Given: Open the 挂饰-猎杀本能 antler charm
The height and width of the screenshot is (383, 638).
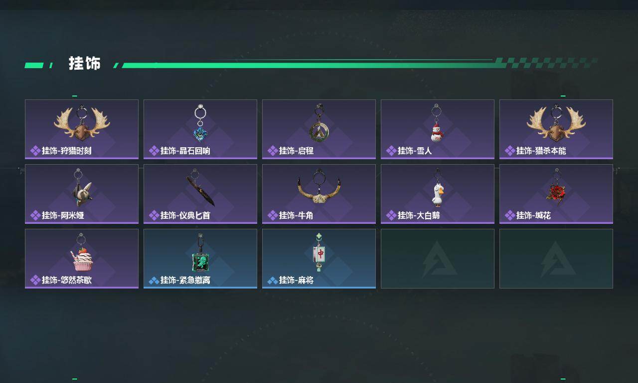Looking at the screenshot, I should point(556,129).
